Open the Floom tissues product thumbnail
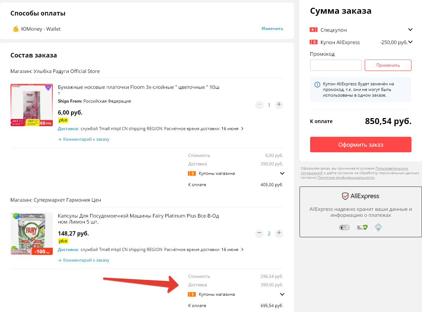 click(31, 105)
